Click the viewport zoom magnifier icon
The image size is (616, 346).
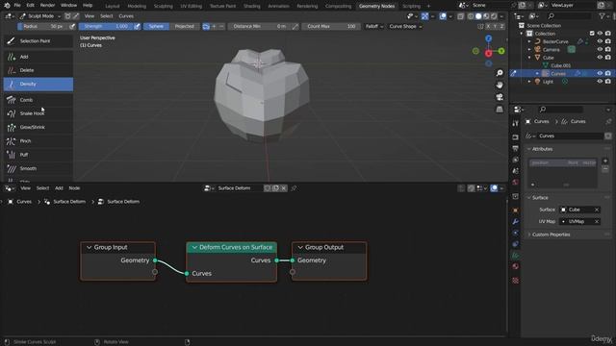pyautogui.click(x=500, y=73)
